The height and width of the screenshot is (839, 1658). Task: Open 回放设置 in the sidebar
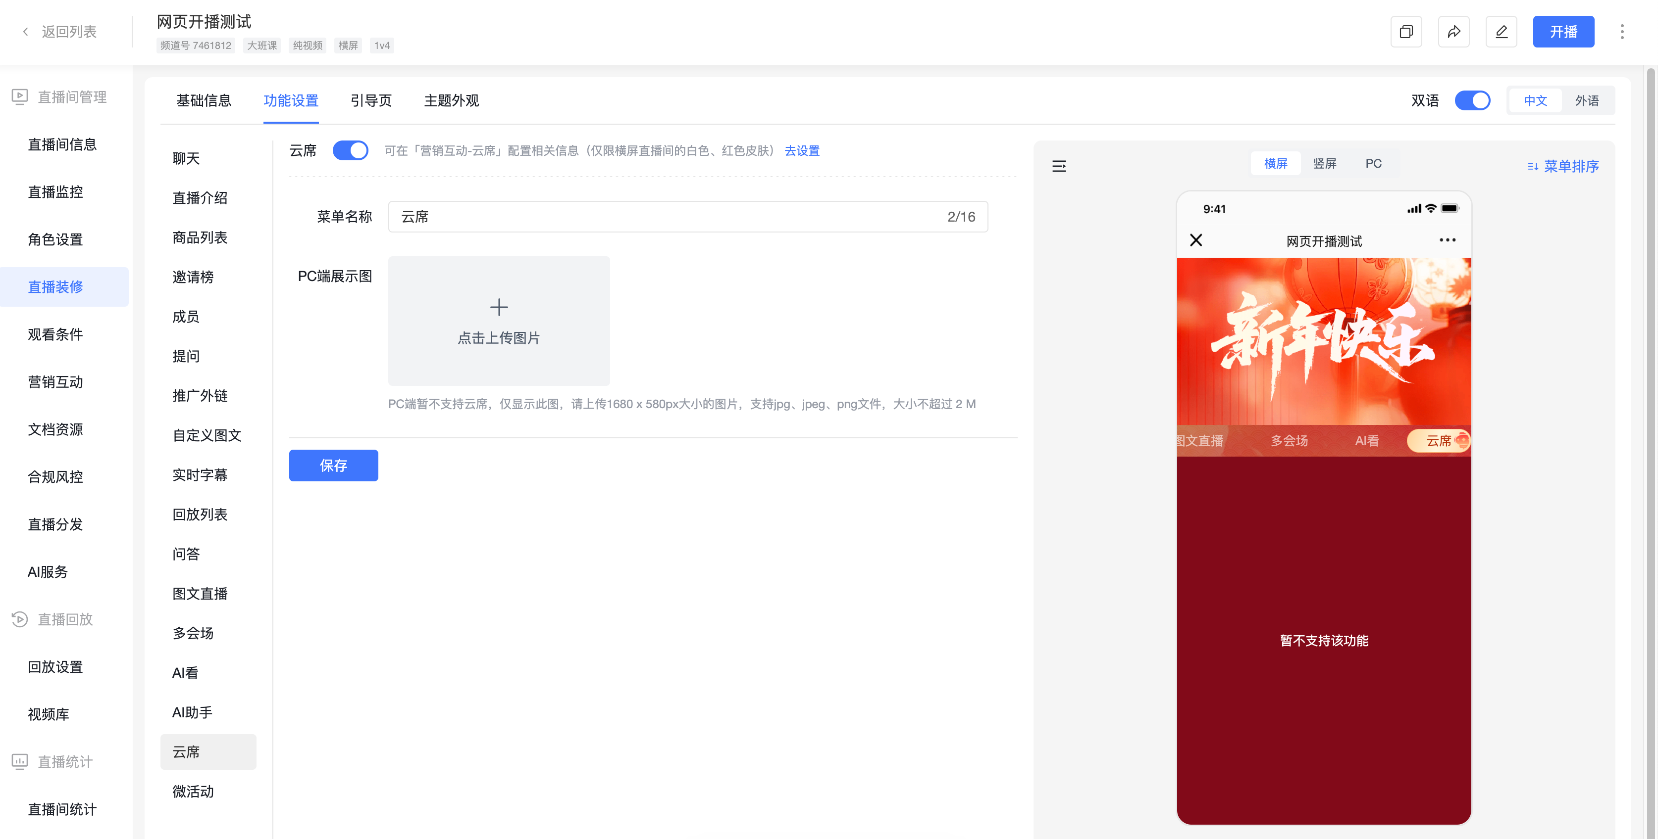[55, 667]
